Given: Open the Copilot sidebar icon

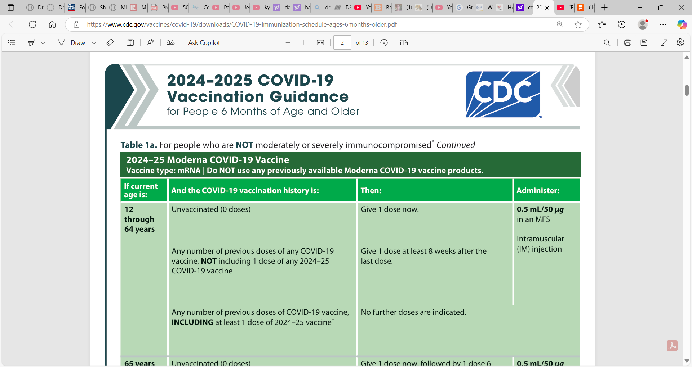Looking at the screenshot, I should click(682, 24).
